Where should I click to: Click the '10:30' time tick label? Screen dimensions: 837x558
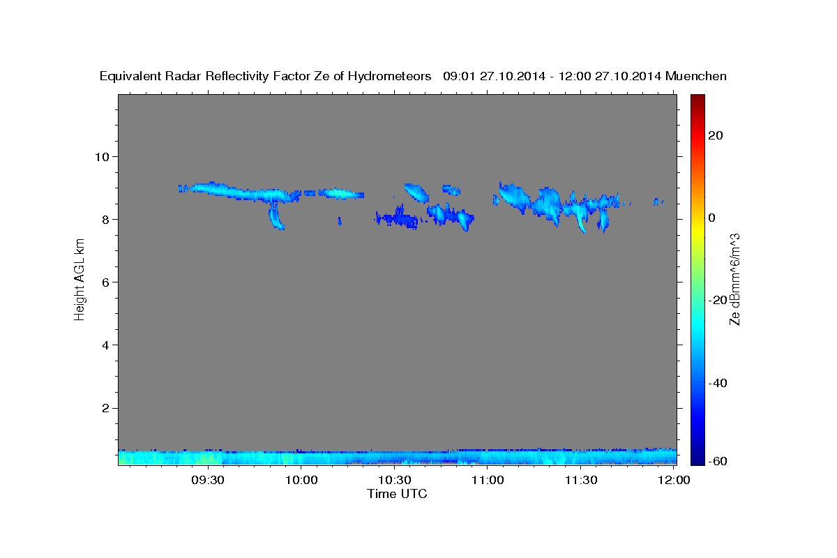click(395, 480)
